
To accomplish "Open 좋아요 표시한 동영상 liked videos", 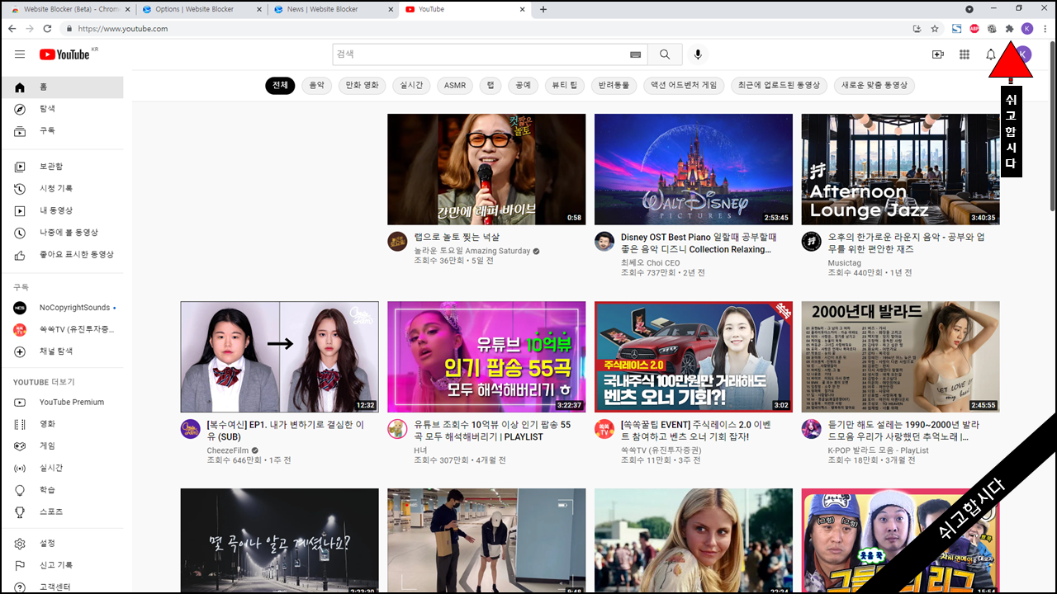I will [62, 254].
